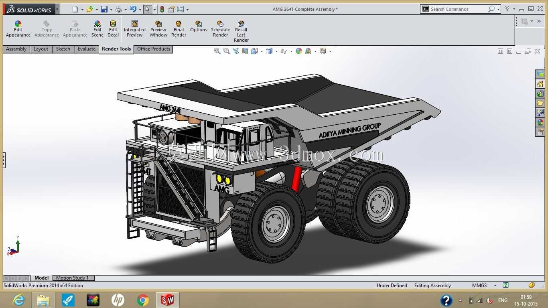Screen dimensions: 548x308
Task: Open Chrome from the Windows taskbar
Action: (x=142, y=300)
